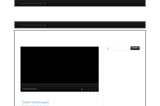Open the blue Soviet vehicle pack post title
This screenshot has height=106, width=160.
35,102
